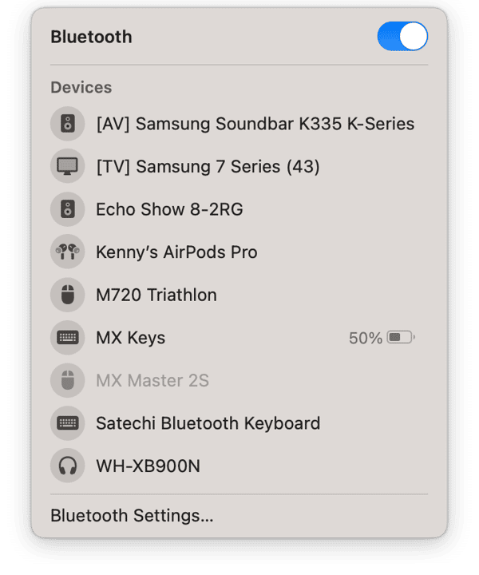The image size is (479, 575).
Task: Click the MX Keys keyboard icon
Action: [x=67, y=337]
